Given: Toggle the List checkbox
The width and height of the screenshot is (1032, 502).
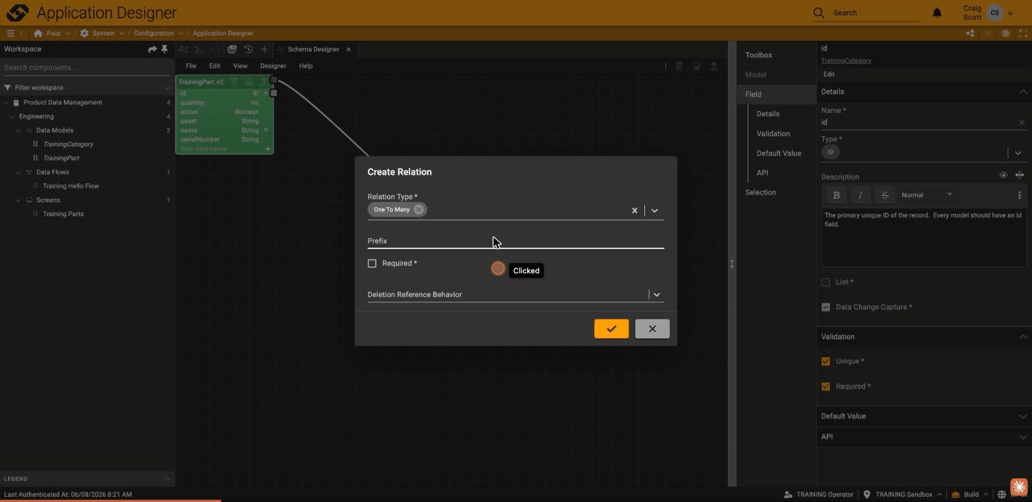Looking at the screenshot, I should click(x=826, y=282).
